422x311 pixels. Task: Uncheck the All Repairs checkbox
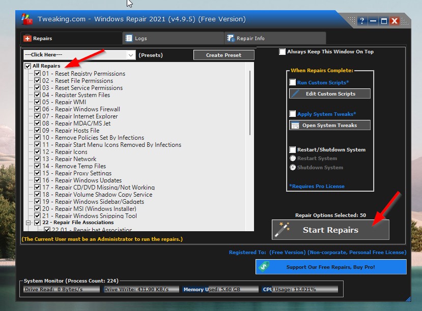pyautogui.click(x=27, y=66)
